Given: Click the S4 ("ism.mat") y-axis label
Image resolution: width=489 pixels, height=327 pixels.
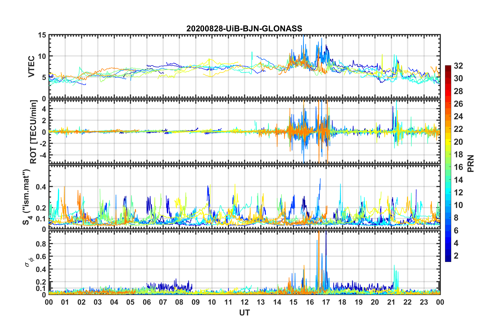Looking at the screenshot, I should click(27, 197).
